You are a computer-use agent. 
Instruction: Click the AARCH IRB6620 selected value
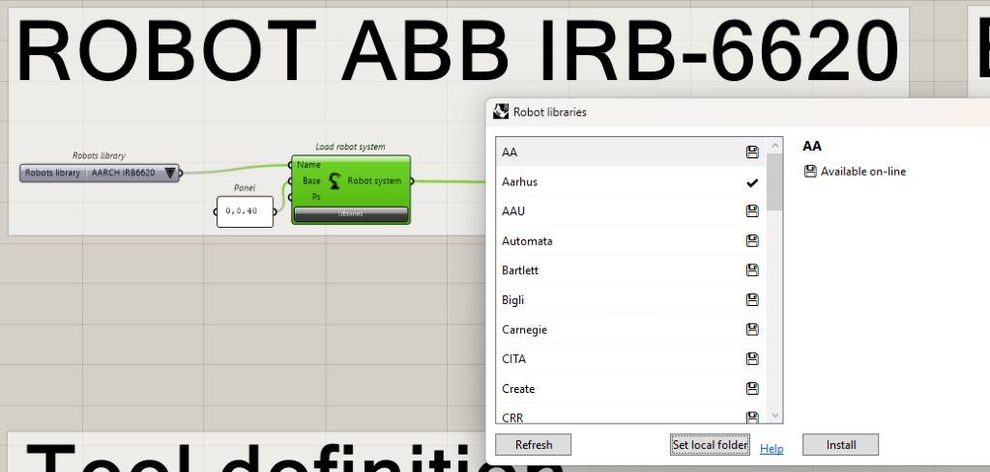point(123,173)
